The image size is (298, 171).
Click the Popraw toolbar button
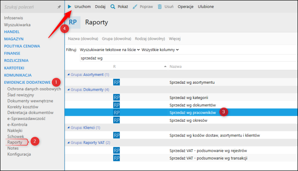pos(146,7)
